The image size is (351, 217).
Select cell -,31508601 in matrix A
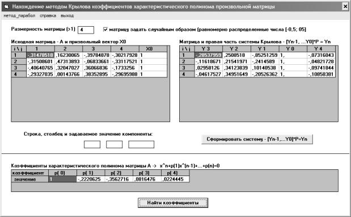(40, 61)
